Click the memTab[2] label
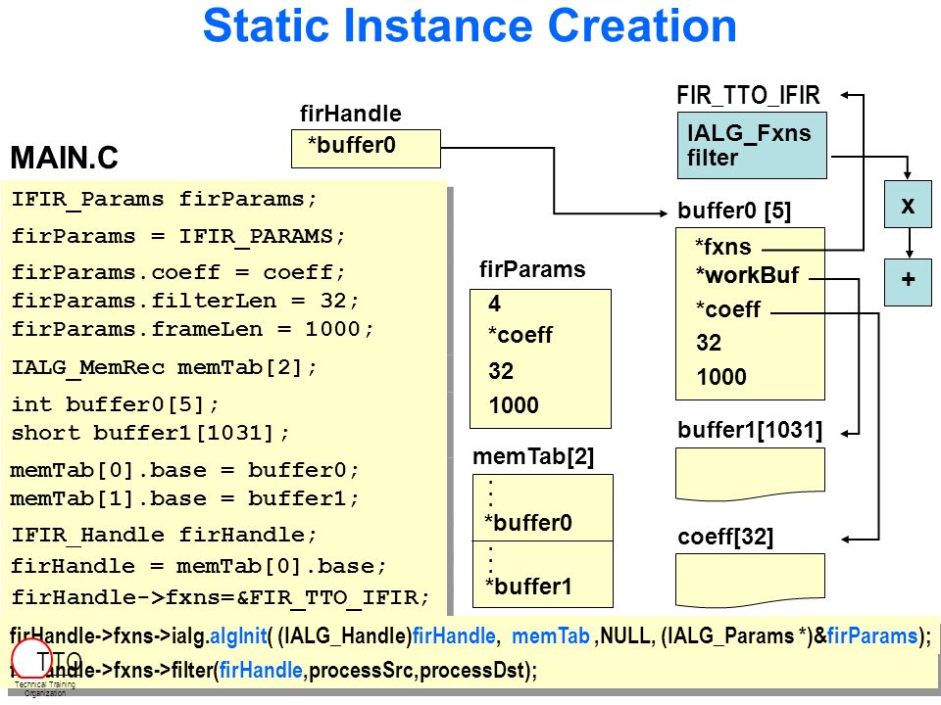The image size is (941, 705). (533, 457)
